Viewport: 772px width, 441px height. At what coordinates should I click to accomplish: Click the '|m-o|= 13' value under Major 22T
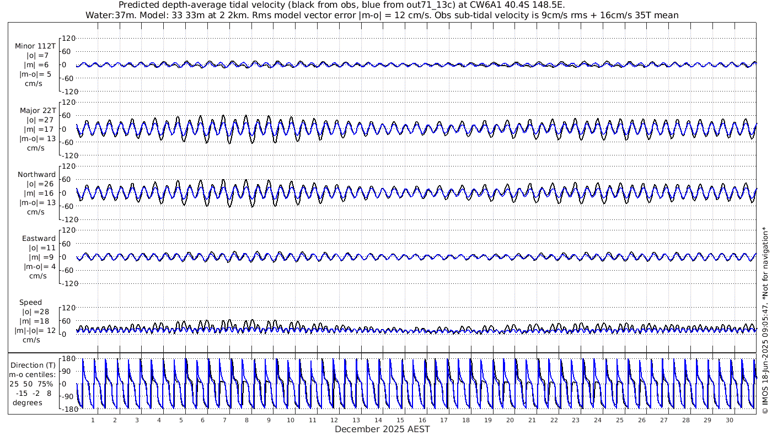tap(37, 138)
